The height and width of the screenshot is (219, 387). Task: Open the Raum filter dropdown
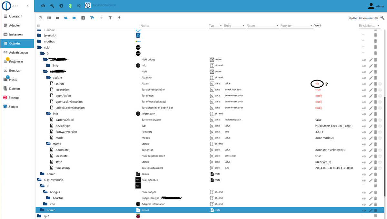tap(277, 26)
